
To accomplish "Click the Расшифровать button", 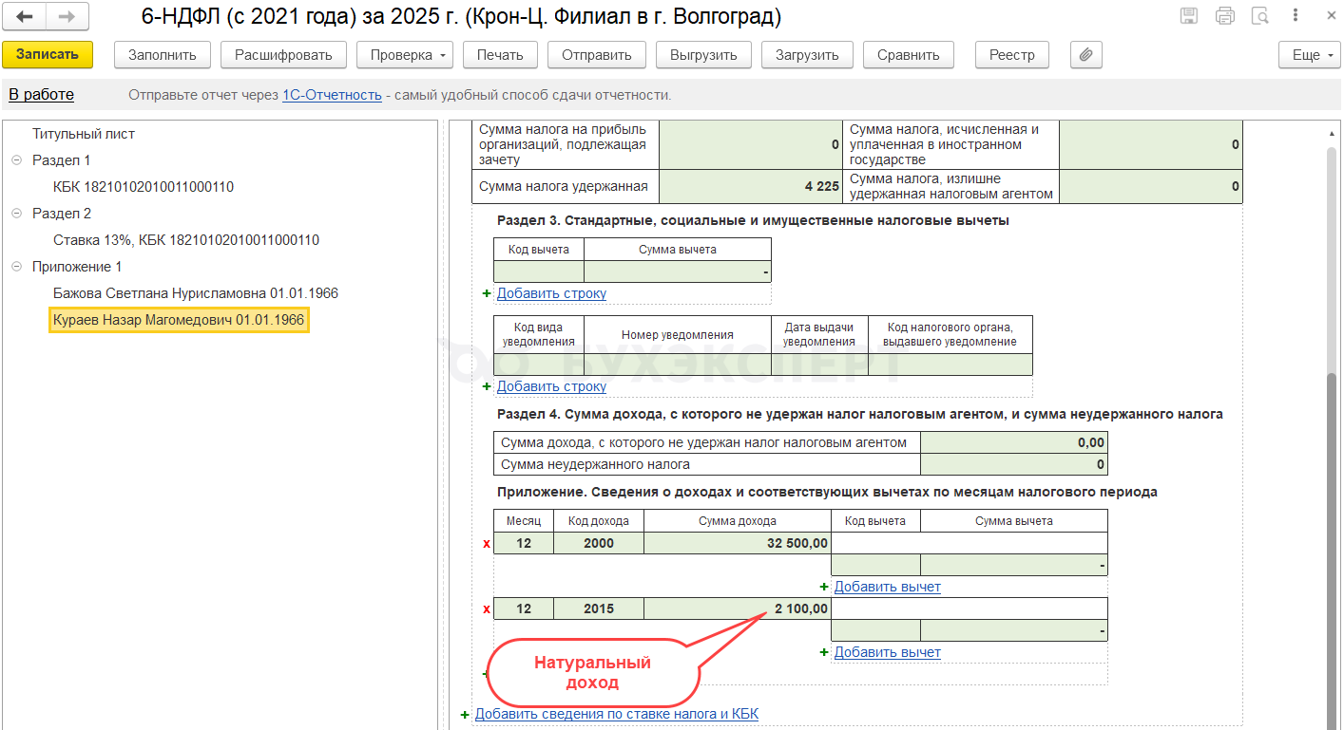I will point(283,55).
